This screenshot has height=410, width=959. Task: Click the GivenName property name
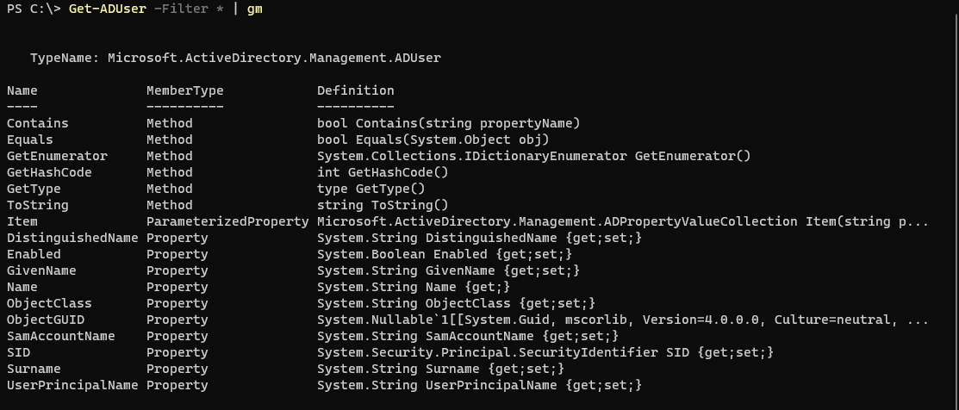pyautogui.click(x=41, y=270)
